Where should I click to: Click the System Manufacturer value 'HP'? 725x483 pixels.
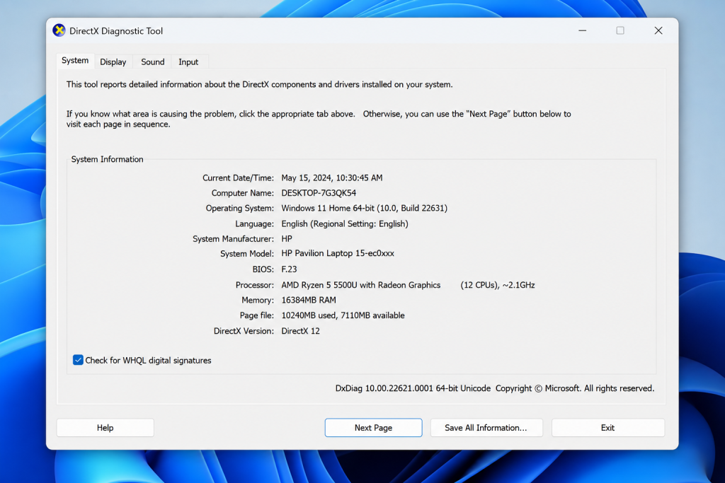(287, 239)
